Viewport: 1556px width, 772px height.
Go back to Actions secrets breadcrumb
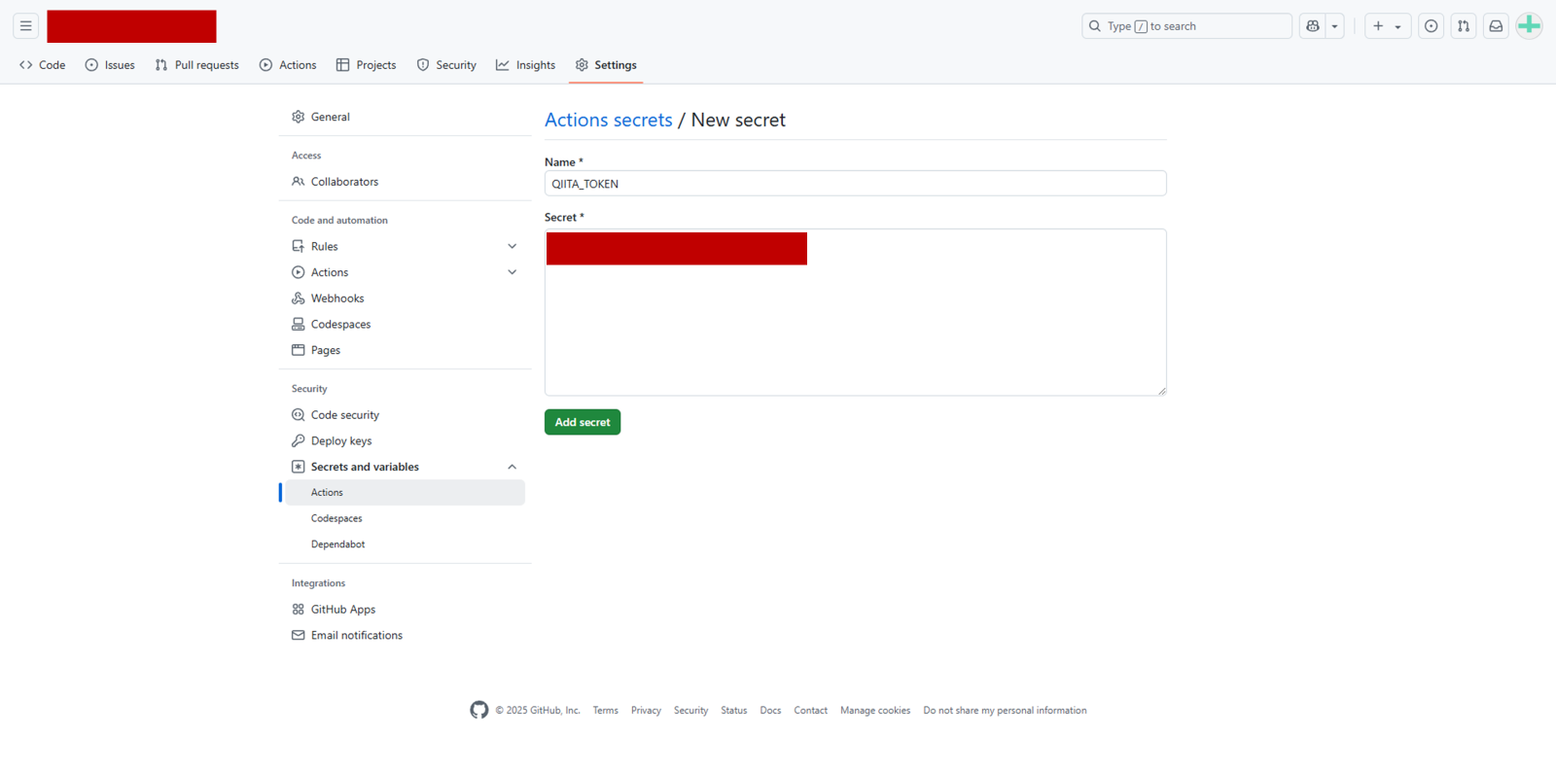point(609,120)
